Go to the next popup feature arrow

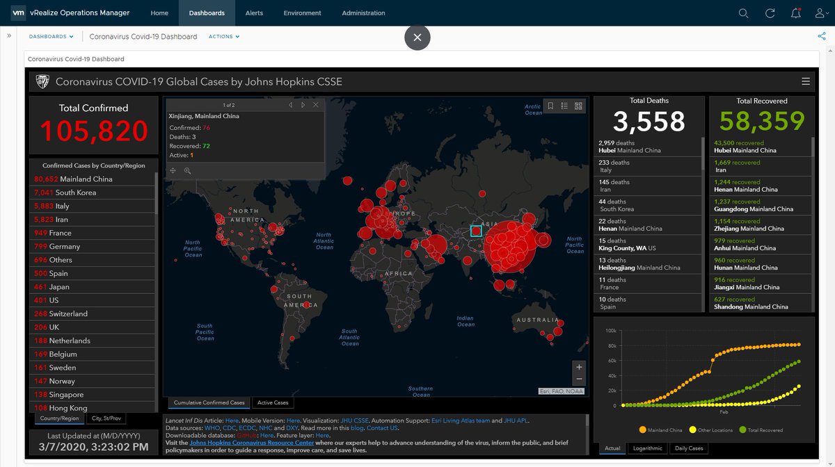point(303,105)
